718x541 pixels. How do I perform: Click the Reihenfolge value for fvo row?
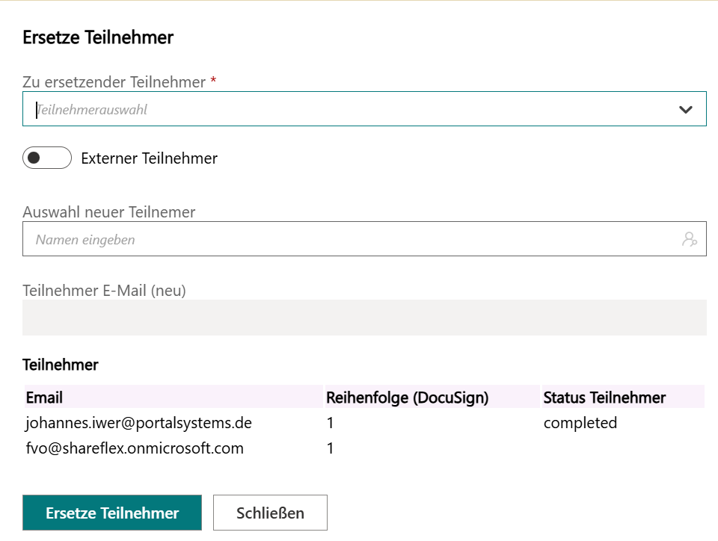tap(331, 448)
